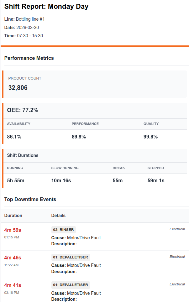The image size is (189, 302).
Task: Click the OEE: 77.2% header
Action: (23, 110)
